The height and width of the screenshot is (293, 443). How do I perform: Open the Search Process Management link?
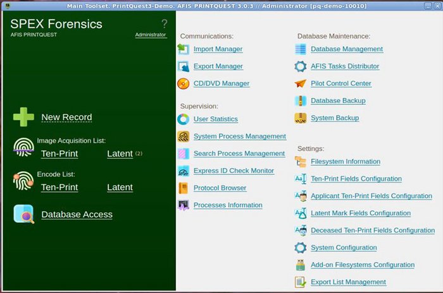pyautogui.click(x=239, y=153)
